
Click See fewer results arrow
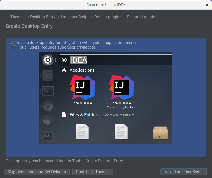pos(133,115)
